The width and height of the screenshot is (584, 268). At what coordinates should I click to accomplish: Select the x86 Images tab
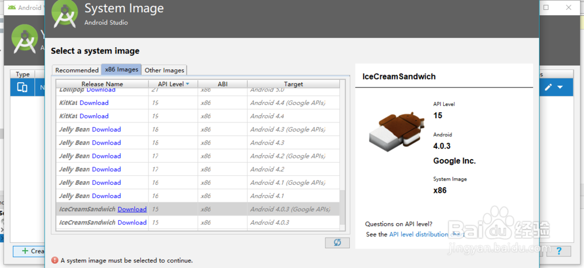pyautogui.click(x=121, y=69)
